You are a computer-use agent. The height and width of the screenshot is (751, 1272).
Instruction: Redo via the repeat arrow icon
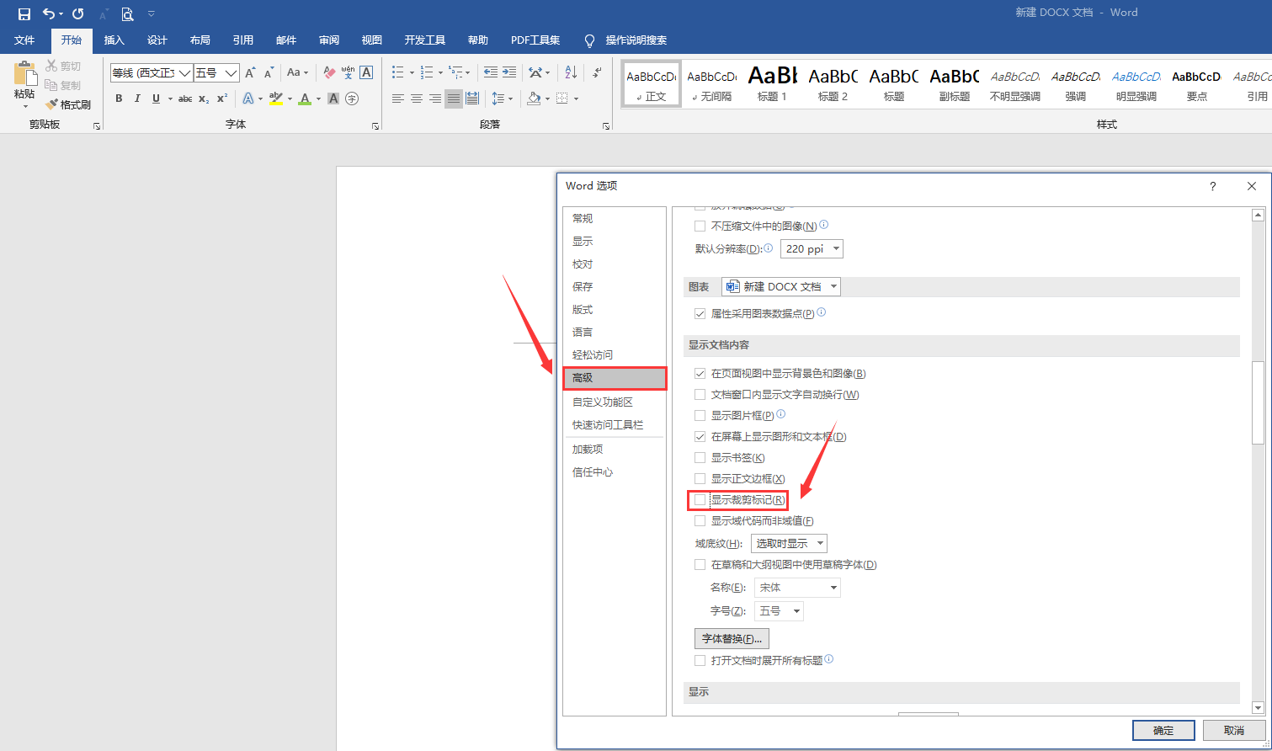pos(78,13)
